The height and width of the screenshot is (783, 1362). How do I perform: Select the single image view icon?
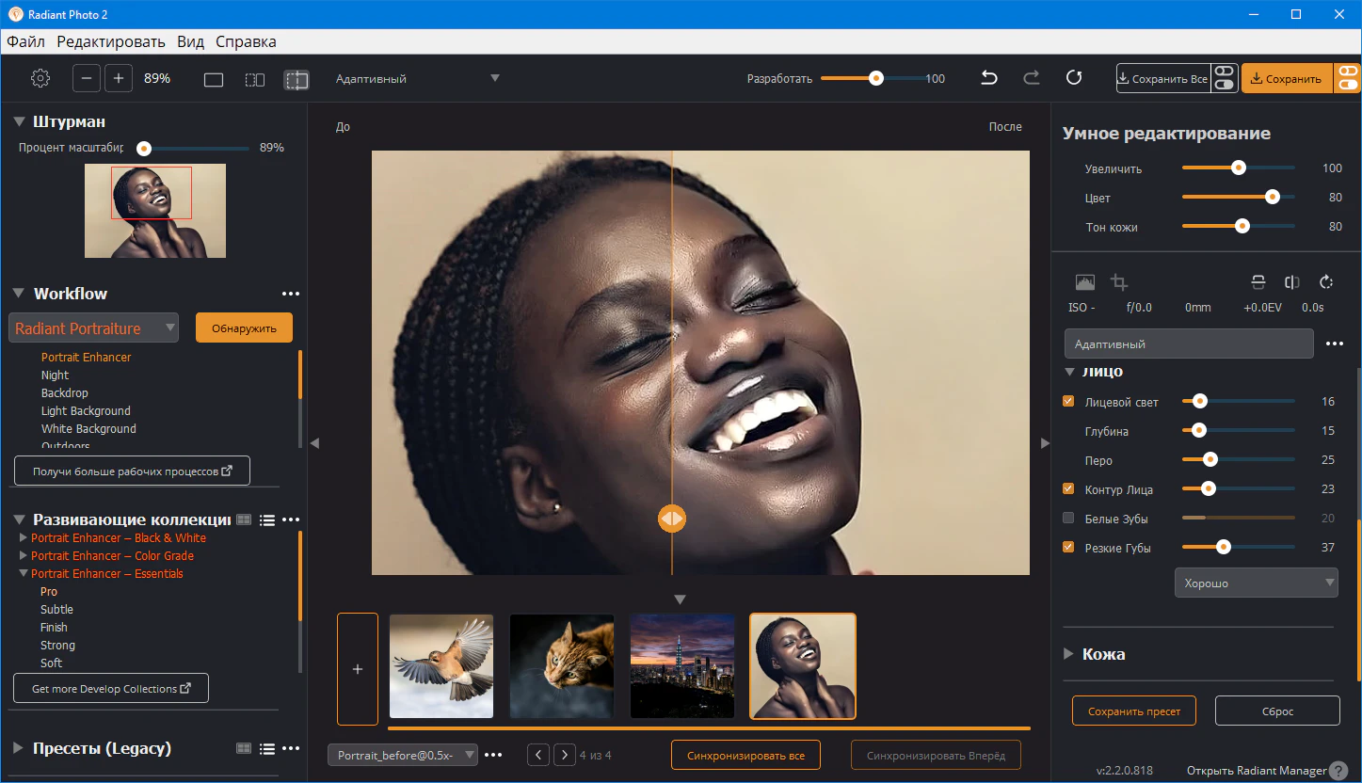(214, 80)
